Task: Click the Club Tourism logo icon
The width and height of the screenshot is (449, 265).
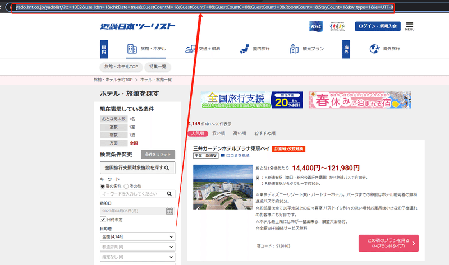Action: point(337,26)
